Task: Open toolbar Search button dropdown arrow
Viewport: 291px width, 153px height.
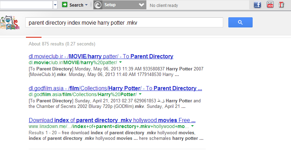Action: tap(86, 5)
